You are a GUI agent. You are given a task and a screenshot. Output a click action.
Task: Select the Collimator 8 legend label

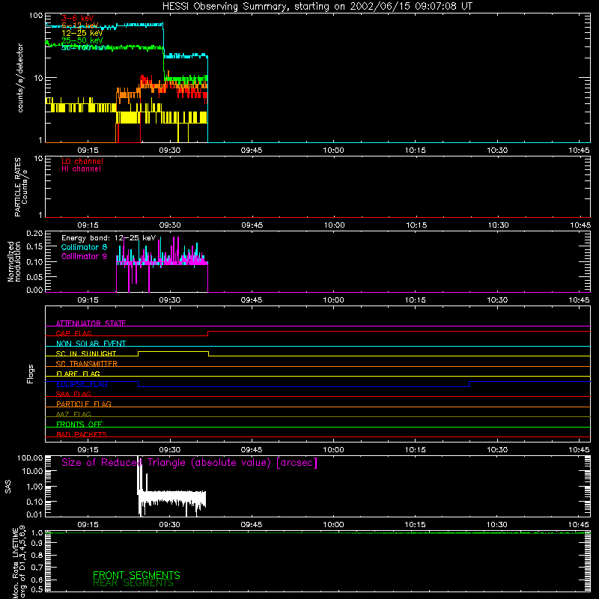tap(84, 247)
